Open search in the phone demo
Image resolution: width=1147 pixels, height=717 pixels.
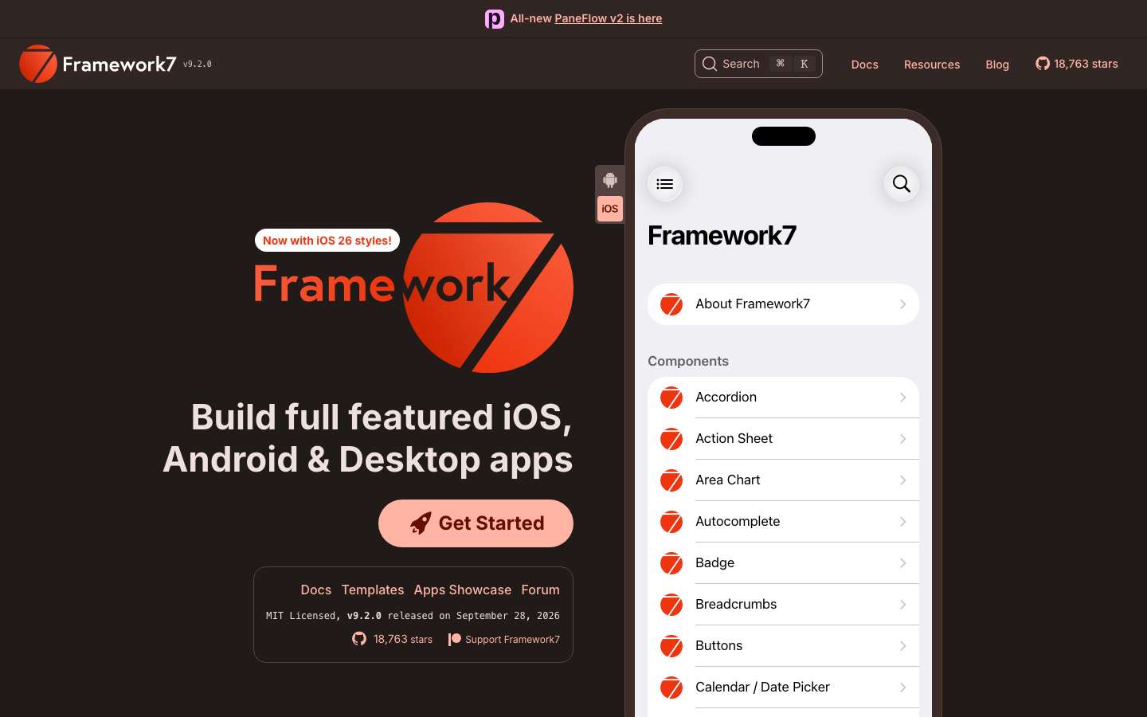tap(902, 184)
